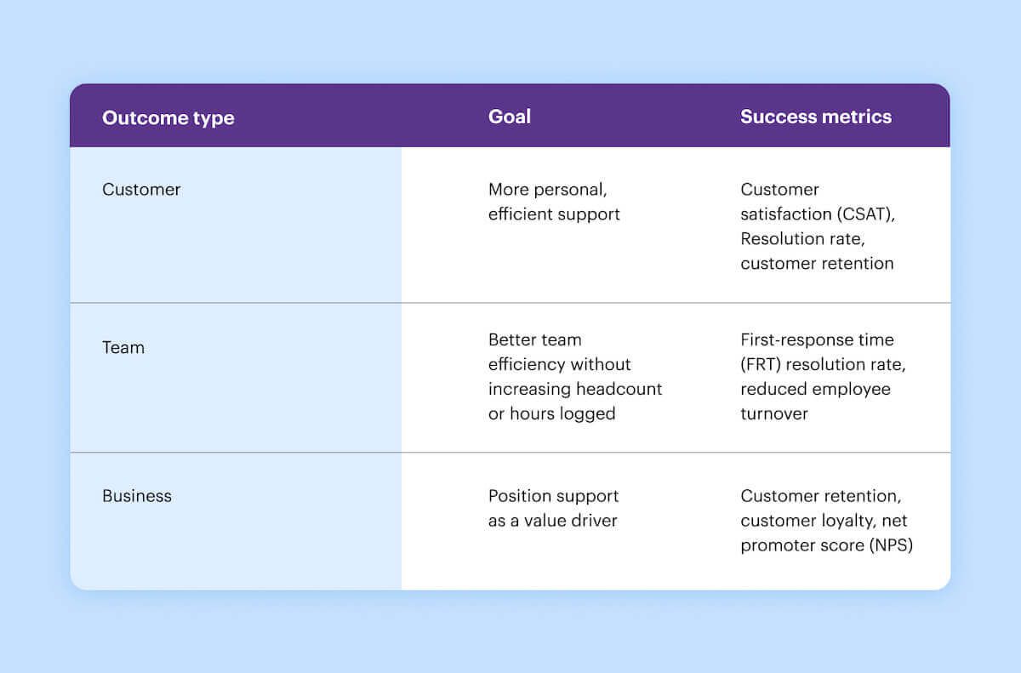This screenshot has width=1021, height=673.
Task: Click 'increasing headcount' text in Team row
Action: (x=575, y=389)
